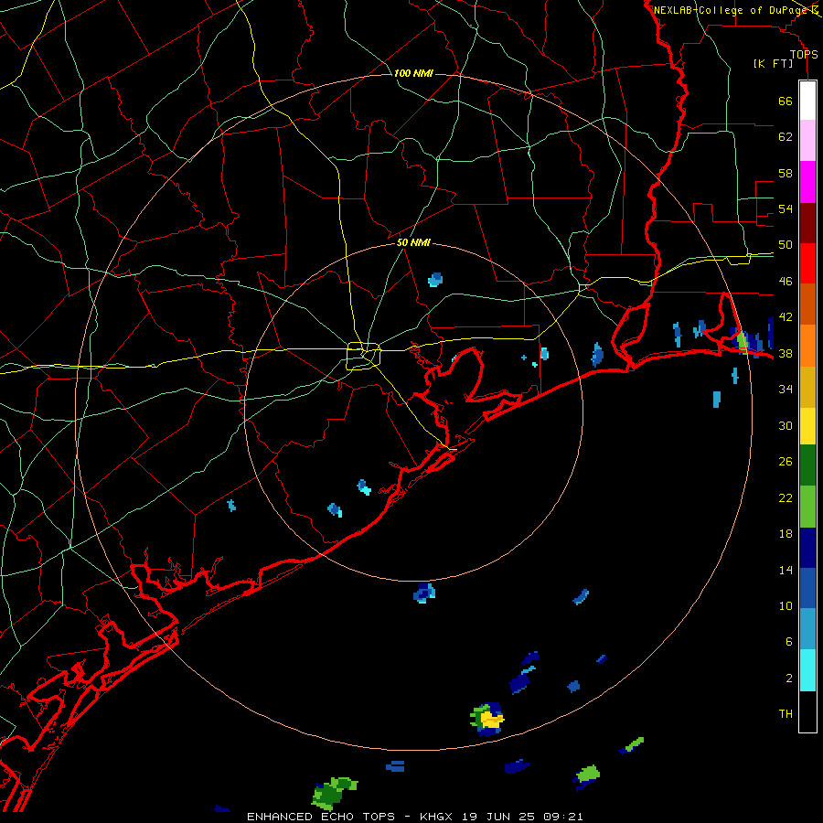Screen dimensions: 823x823
Task: Click the legend value '2'
Action: [789, 679]
